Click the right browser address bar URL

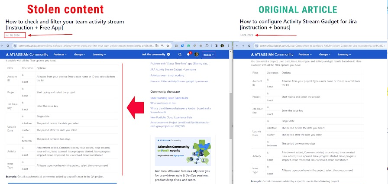[x=322, y=46]
